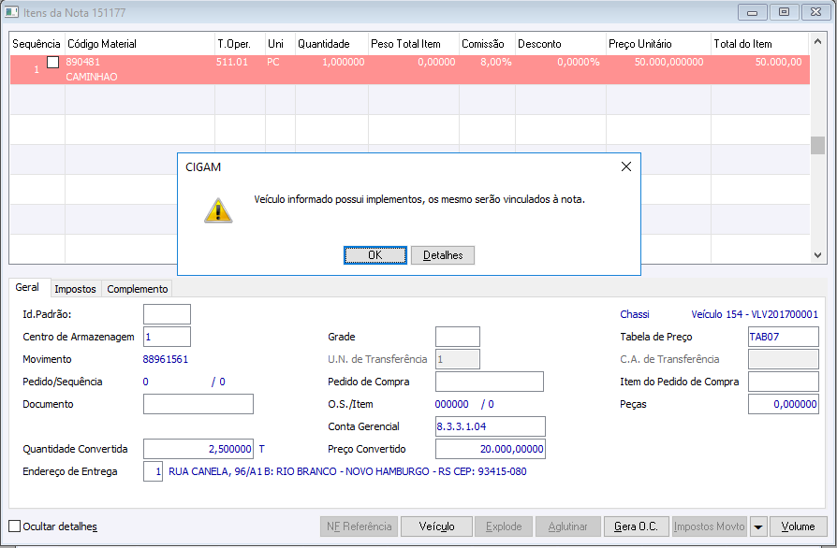Click the Quantidade column header

(x=331, y=44)
